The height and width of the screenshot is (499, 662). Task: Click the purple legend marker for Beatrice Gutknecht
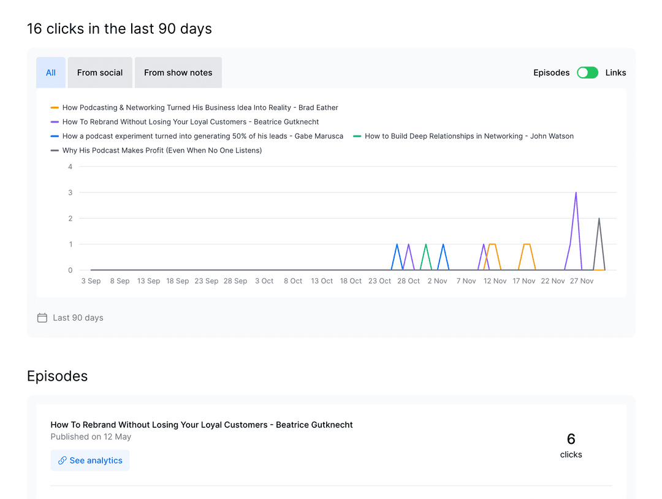point(55,122)
